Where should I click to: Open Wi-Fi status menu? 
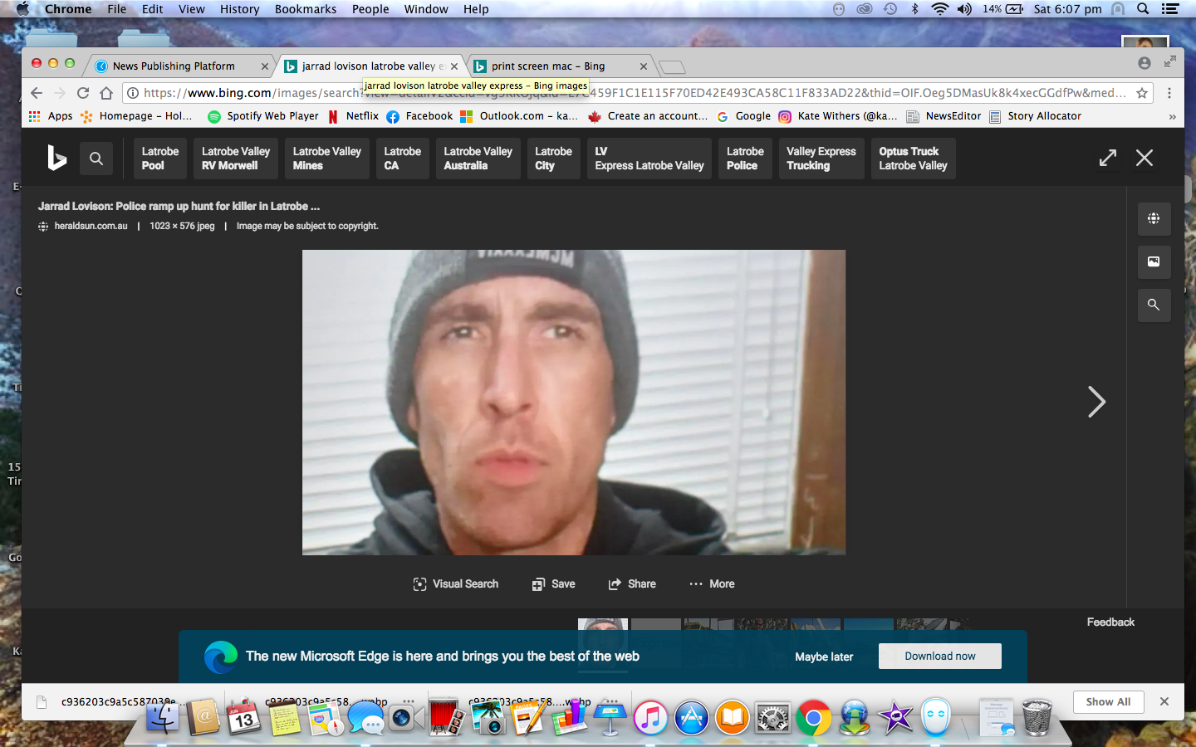click(x=939, y=9)
